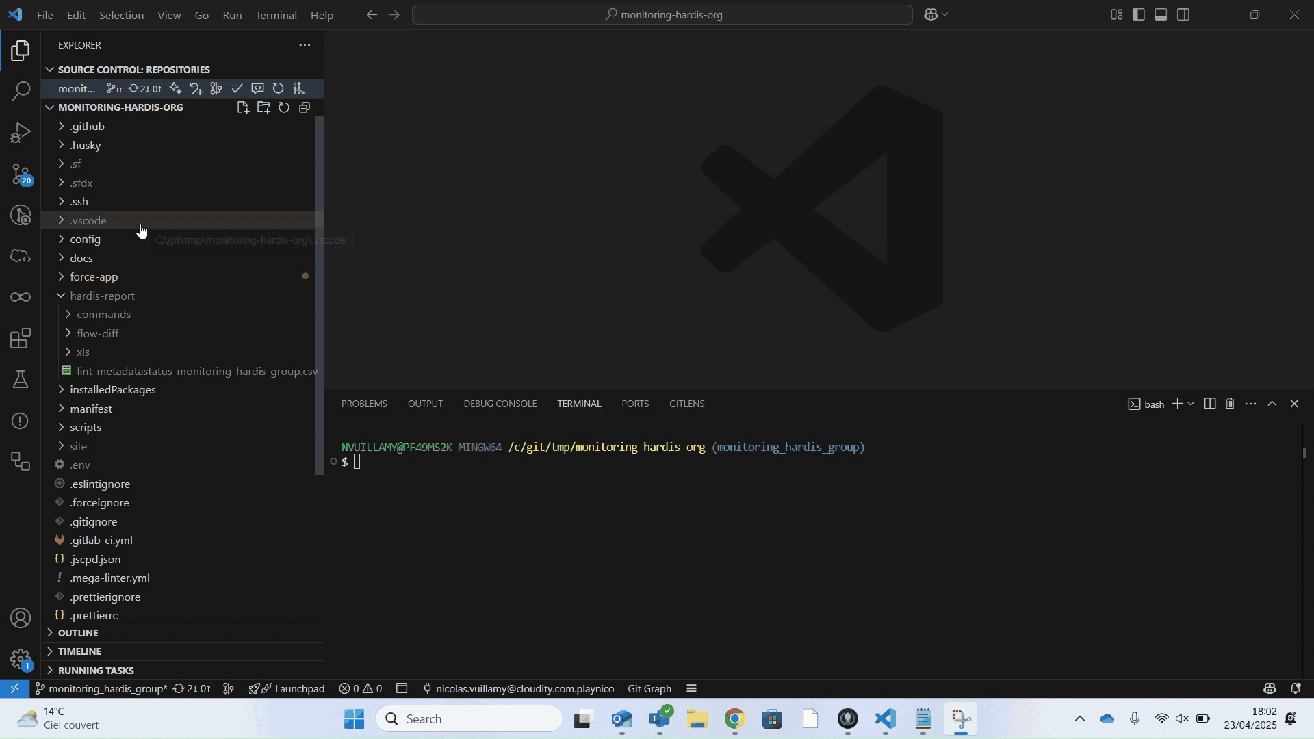The image size is (1314, 739).
Task: Click the command center search box
Action: (x=662, y=14)
